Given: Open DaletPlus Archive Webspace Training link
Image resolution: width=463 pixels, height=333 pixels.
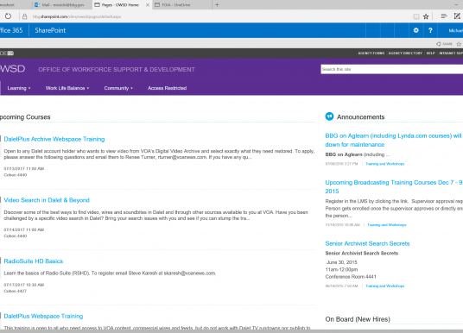Looking at the screenshot, I should click(x=54, y=139).
